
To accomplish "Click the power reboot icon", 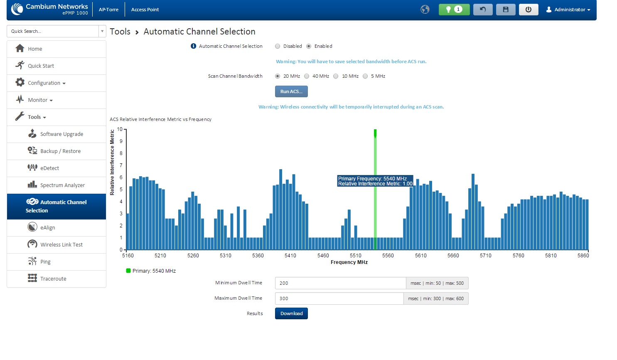I will pos(529,10).
